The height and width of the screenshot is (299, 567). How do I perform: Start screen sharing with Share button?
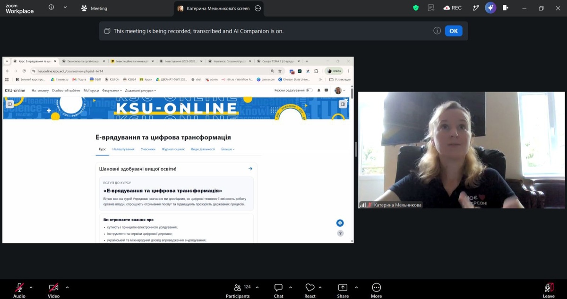click(x=343, y=290)
